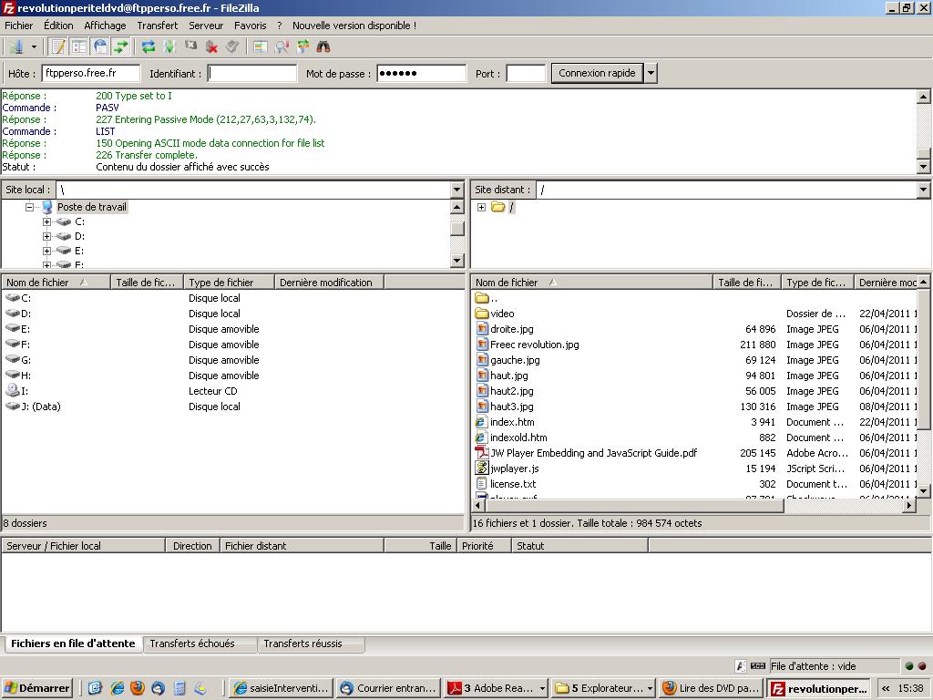This screenshot has width=933, height=700.
Task: Select the remote video folder
Action: tap(502, 314)
